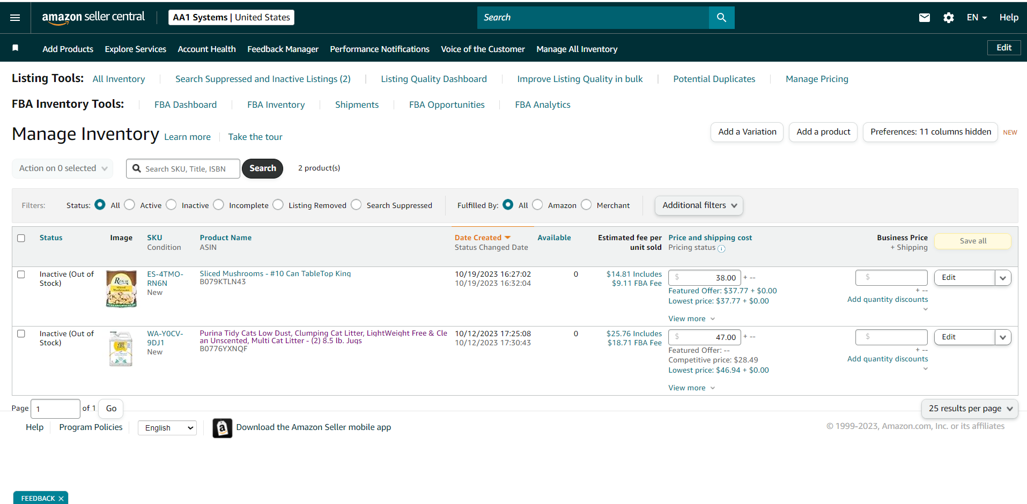Open Add Products menu item
This screenshot has width=1027, height=504.
pos(68,49)
